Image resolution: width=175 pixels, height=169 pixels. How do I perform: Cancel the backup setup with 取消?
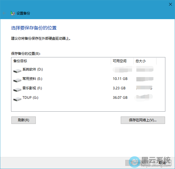point(162,163)
